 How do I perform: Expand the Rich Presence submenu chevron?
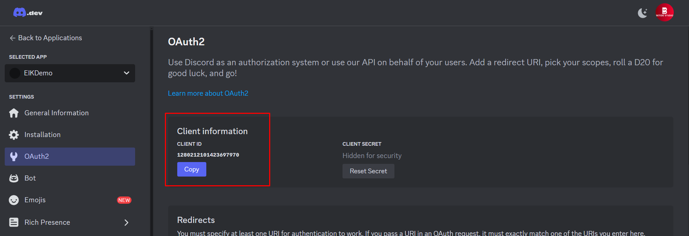[126, 223]
